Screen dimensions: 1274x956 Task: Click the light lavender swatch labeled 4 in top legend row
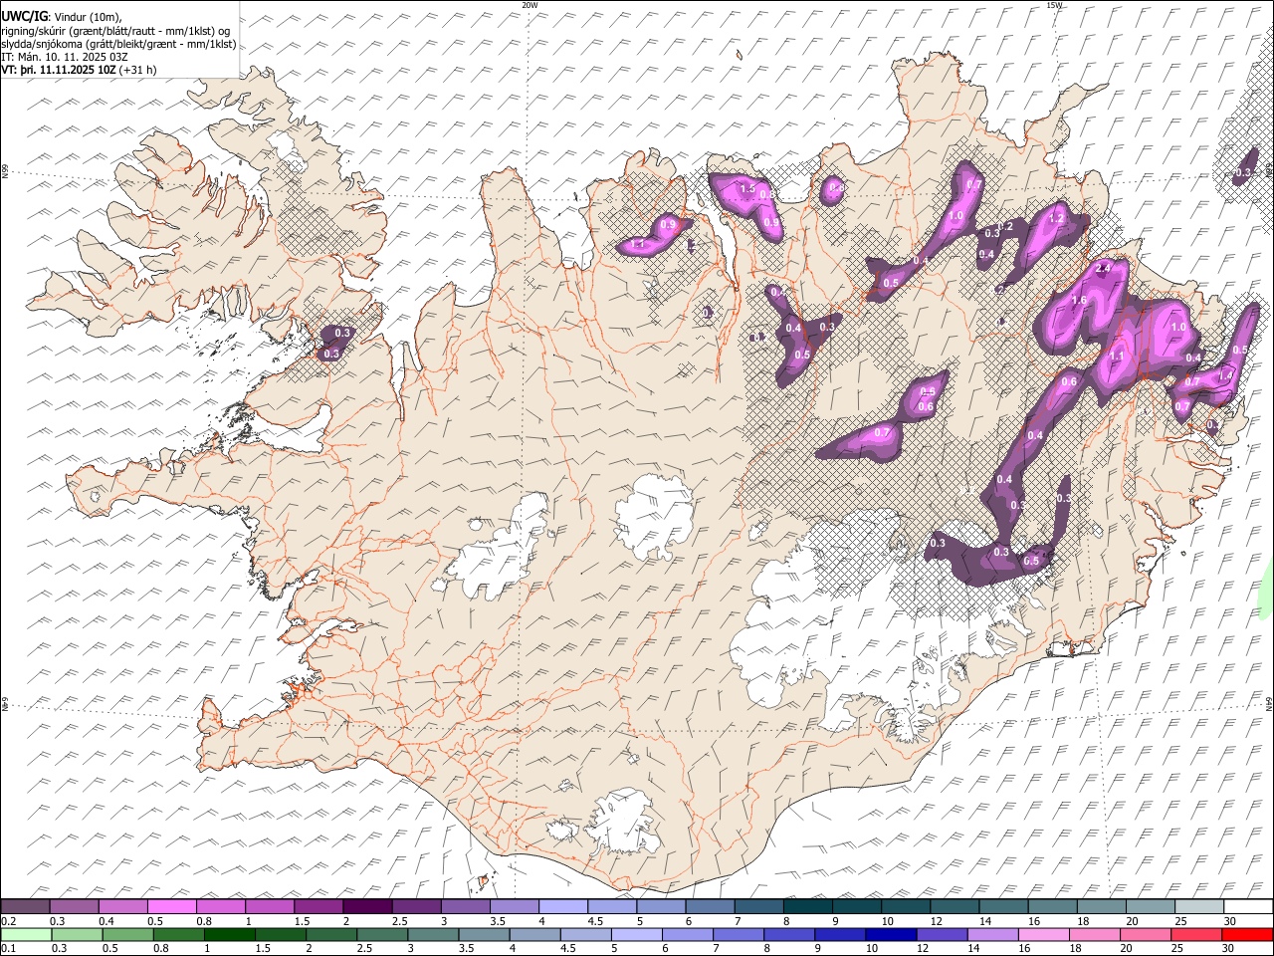561,907
